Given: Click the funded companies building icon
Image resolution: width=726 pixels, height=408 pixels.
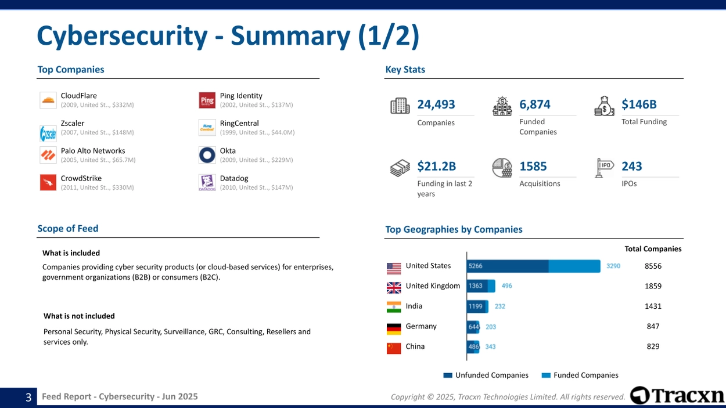Looking at the screenshot, I should tap(502, 106).
